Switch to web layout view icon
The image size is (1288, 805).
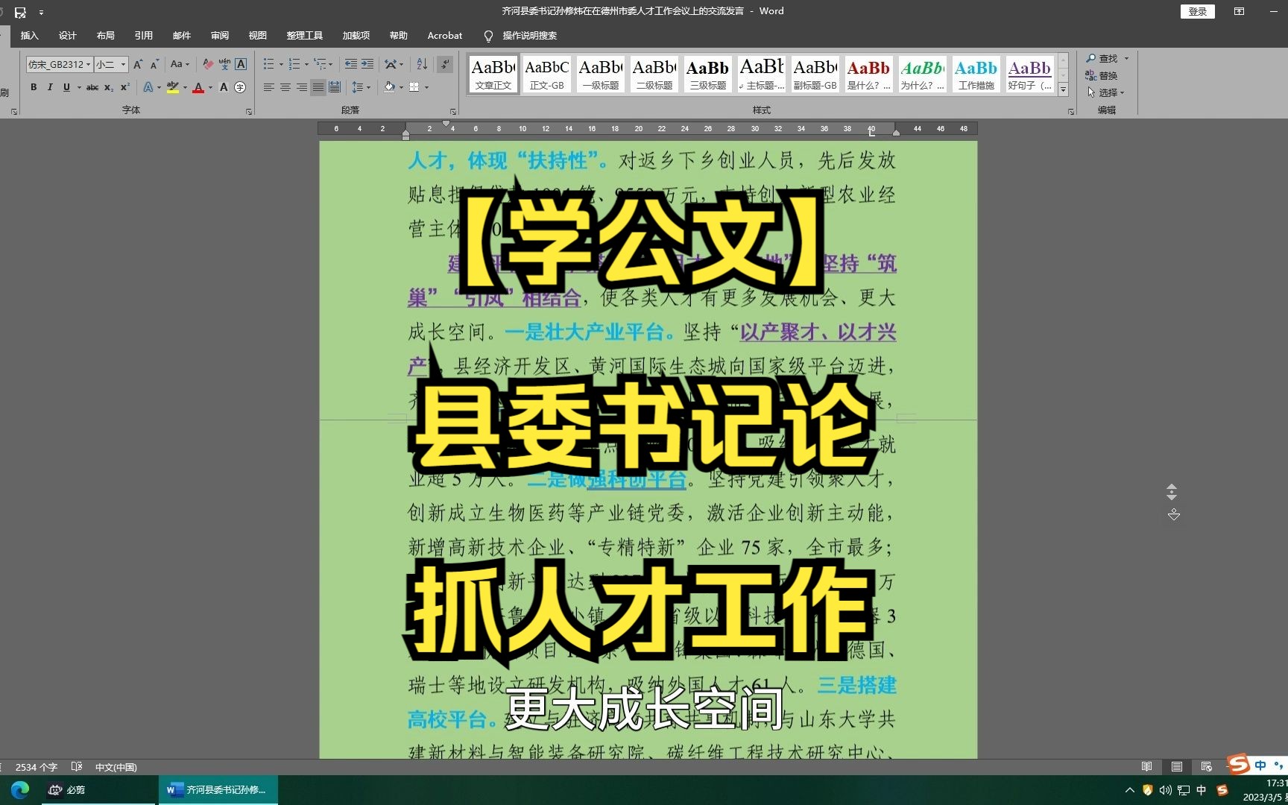(x=1206, y=766)
